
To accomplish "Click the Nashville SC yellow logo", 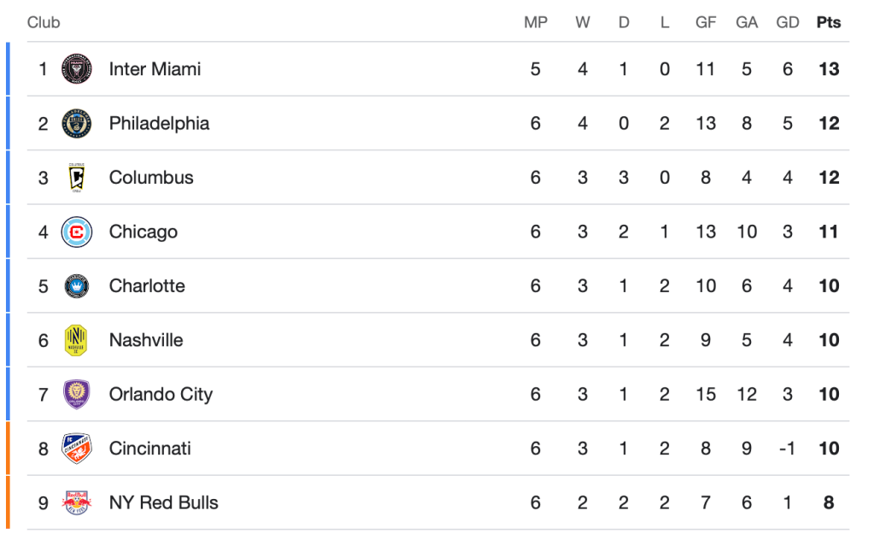I will (77, 340).
